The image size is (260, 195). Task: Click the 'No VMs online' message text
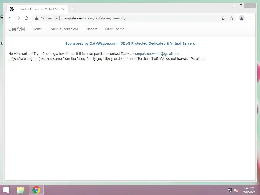71,54
